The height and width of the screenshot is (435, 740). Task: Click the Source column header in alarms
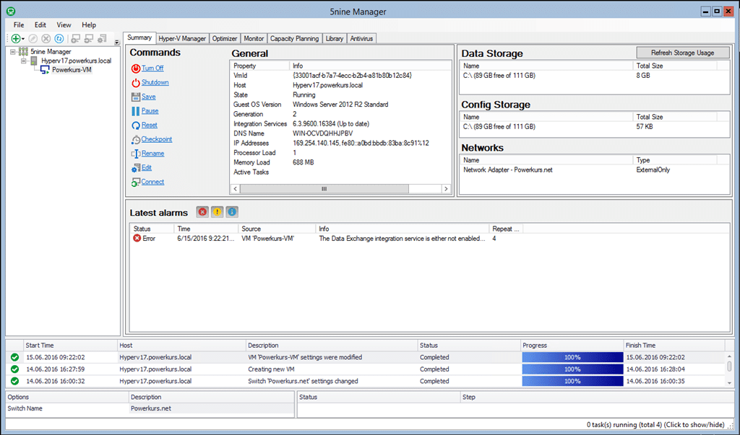click(x=277, y=229)
